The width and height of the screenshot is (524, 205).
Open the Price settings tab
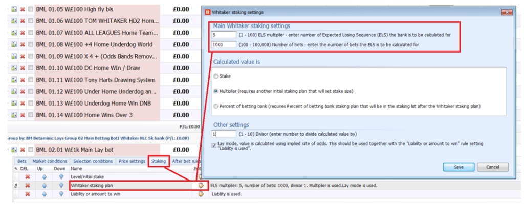click(x=132, y=161)
